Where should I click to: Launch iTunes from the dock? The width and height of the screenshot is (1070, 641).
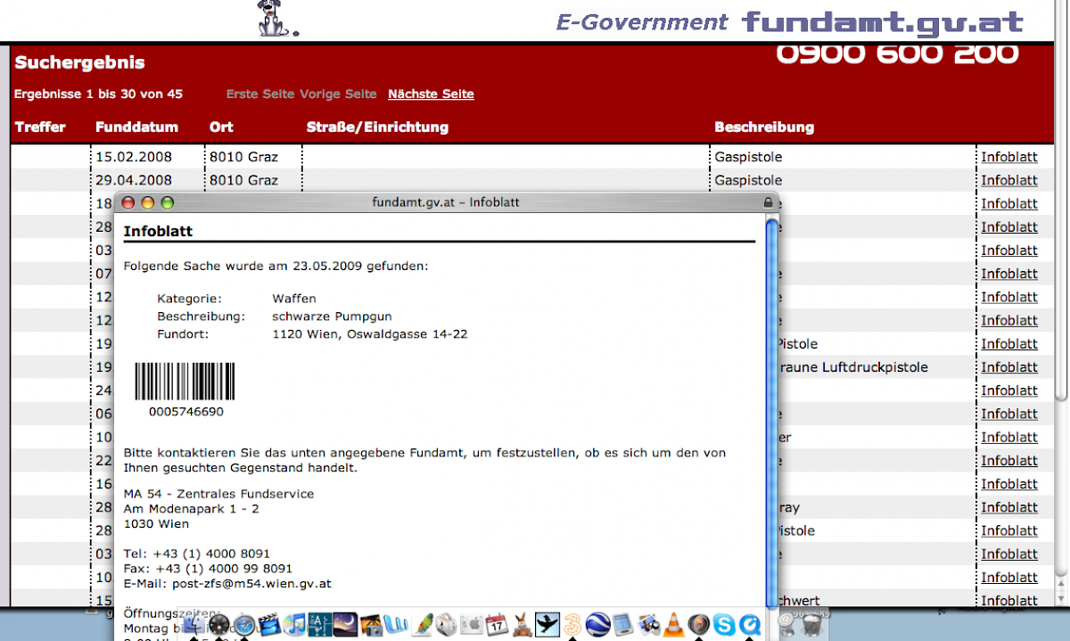click(294, 624)
